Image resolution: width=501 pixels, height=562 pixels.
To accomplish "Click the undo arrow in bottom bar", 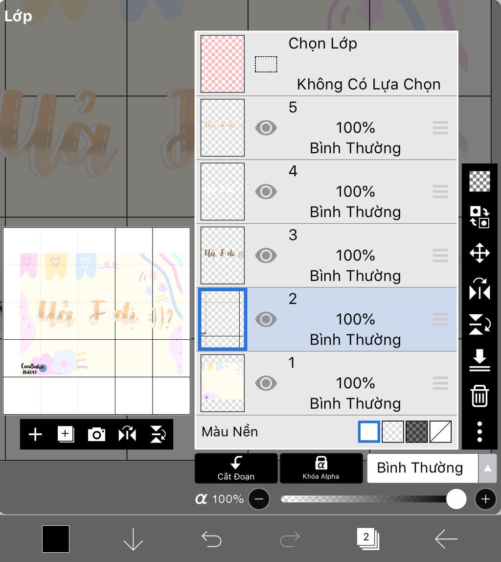I will click(211, 539).
